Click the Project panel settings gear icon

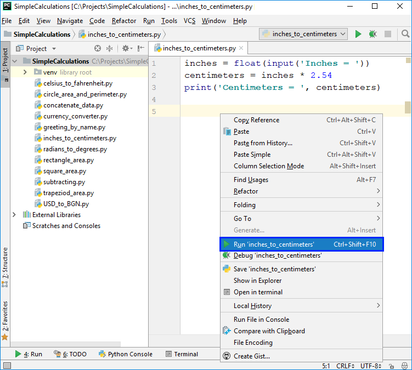tap(125, 48)
